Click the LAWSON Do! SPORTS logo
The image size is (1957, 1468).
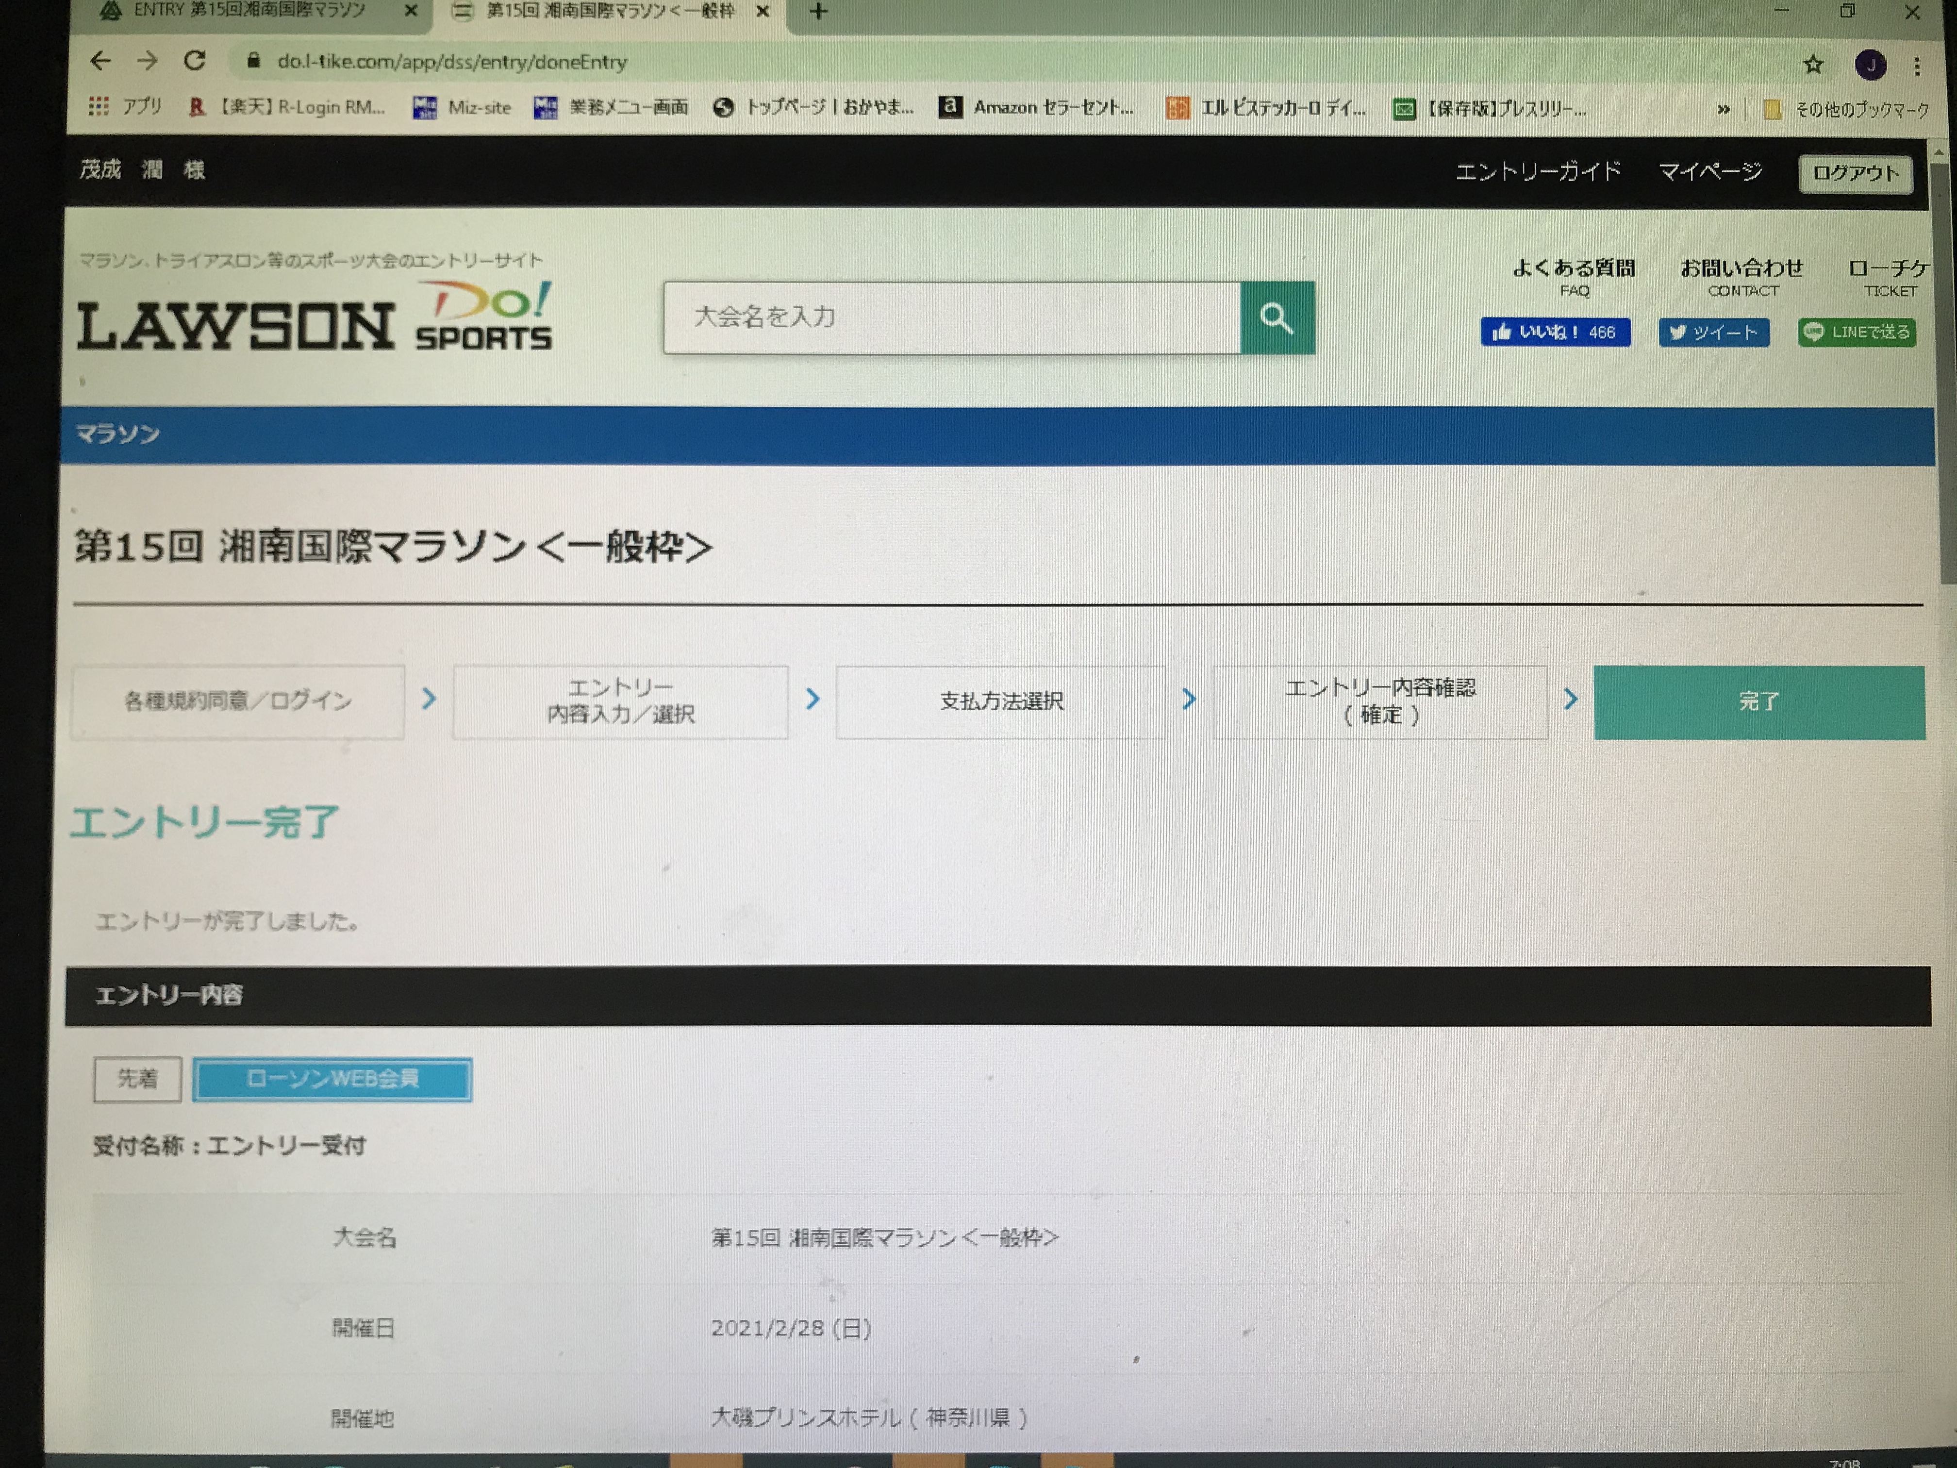tap(314, 316)
